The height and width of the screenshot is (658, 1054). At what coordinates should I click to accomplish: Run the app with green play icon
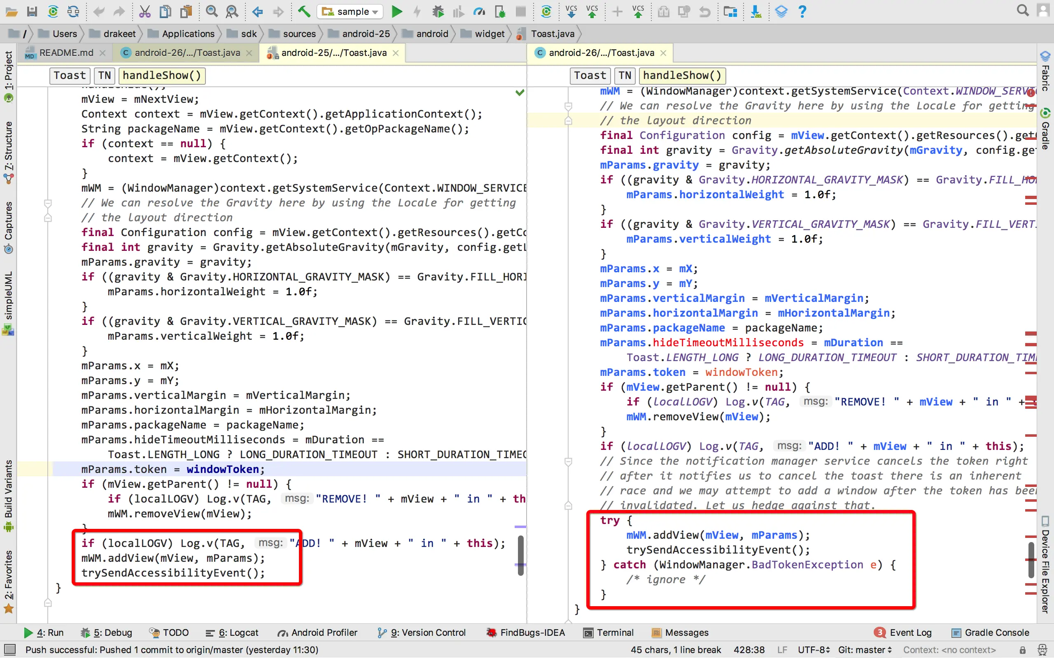click(x=396, y=12)
